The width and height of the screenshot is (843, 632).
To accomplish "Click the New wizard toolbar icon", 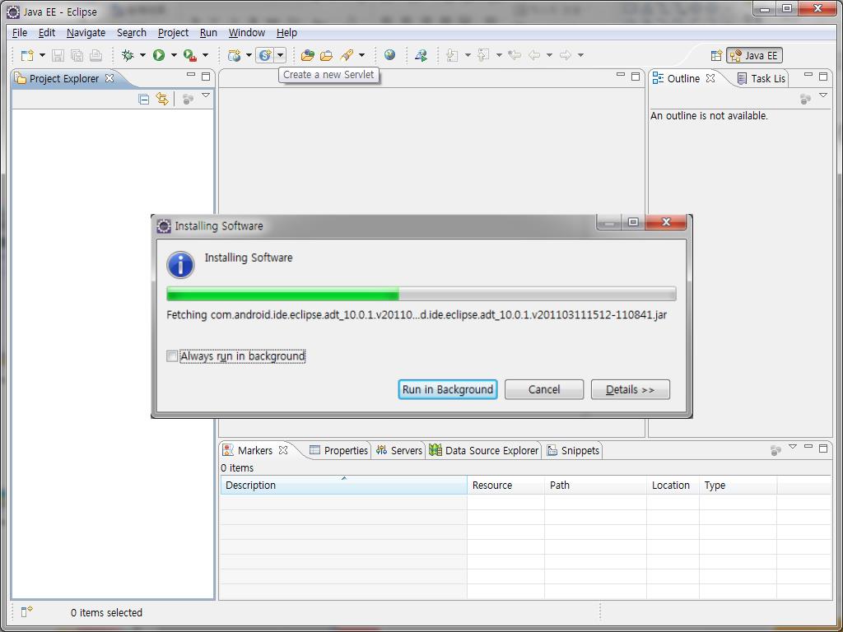I will coord(27,55).
